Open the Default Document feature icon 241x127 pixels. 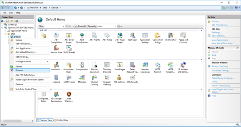(x=94, y=68)
